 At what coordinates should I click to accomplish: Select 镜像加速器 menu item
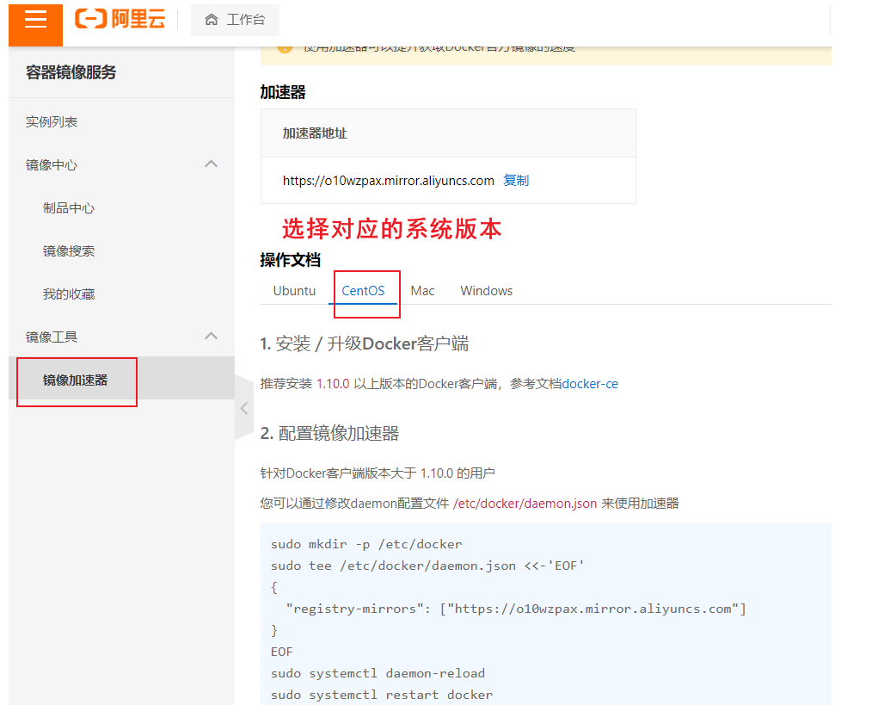tap(76, 380)
